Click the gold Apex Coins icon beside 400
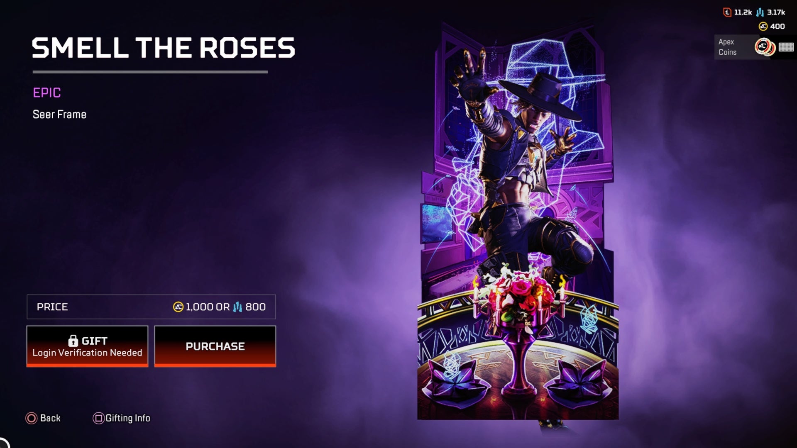The image size is (797, 448). [763, 27]
